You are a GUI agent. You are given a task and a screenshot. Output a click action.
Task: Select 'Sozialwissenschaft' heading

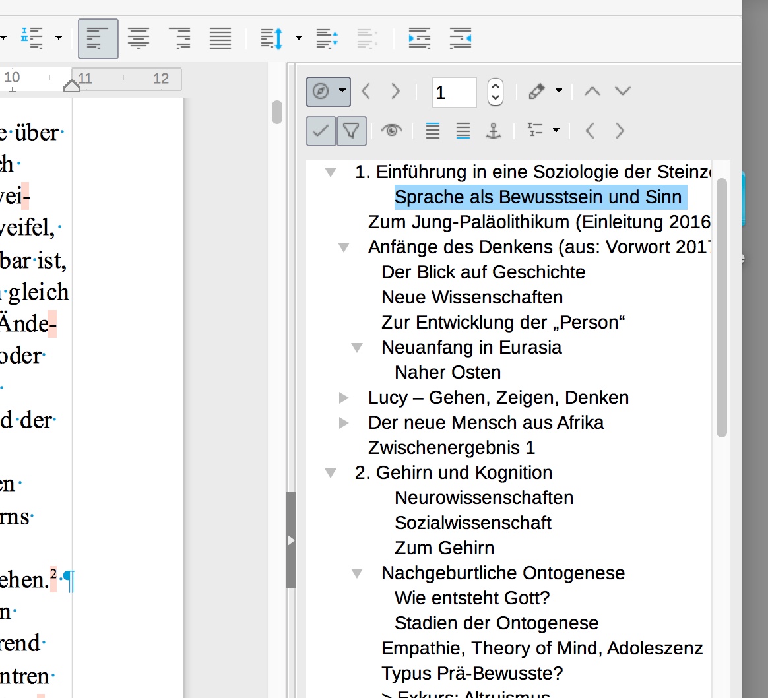click(x=472, y=523)
